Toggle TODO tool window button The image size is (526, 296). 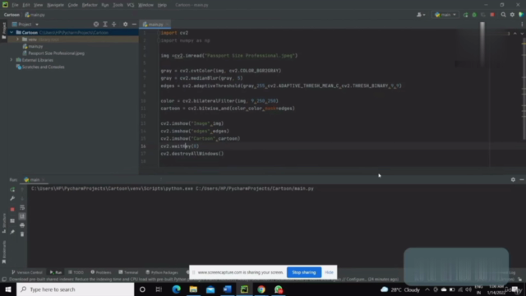point(76,272)
